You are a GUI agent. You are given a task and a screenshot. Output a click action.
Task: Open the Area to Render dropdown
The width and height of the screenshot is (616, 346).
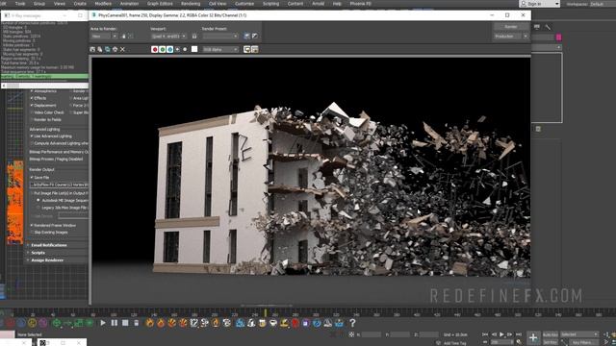[x=104, y=37]
